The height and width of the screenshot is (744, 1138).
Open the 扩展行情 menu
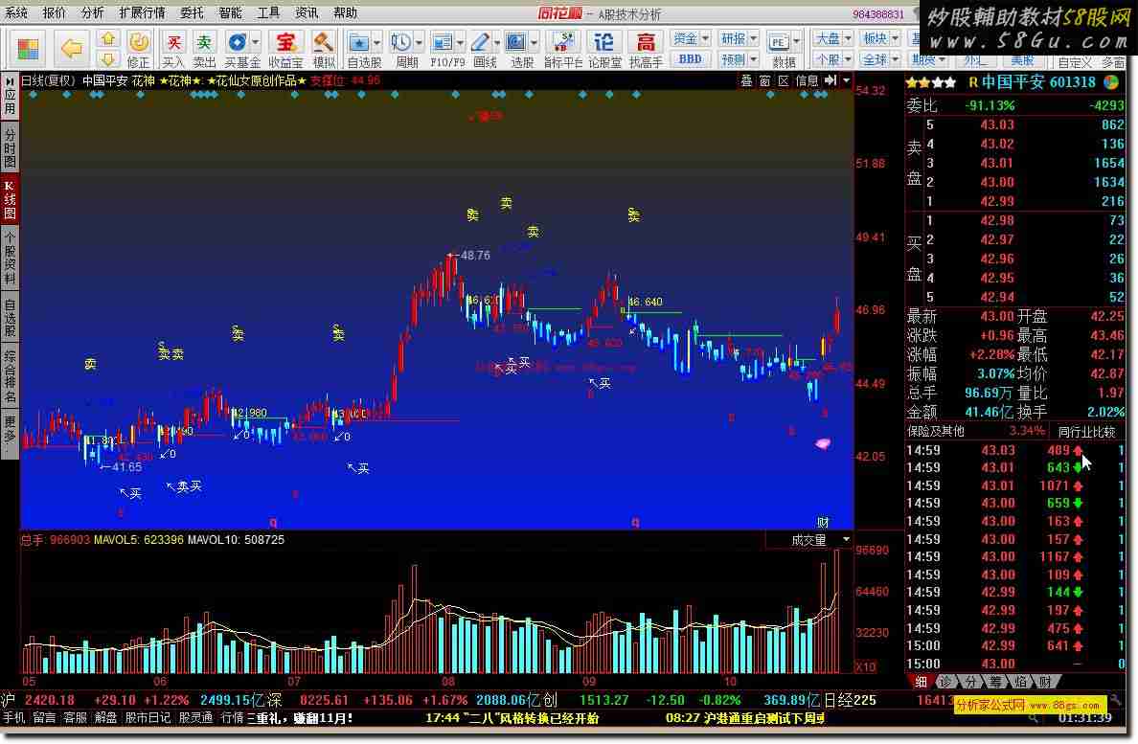pyautogui.click(x=142, y=13)
